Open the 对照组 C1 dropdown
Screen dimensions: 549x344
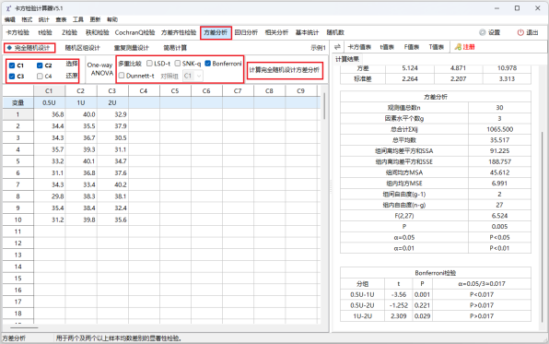coord(193,76)
